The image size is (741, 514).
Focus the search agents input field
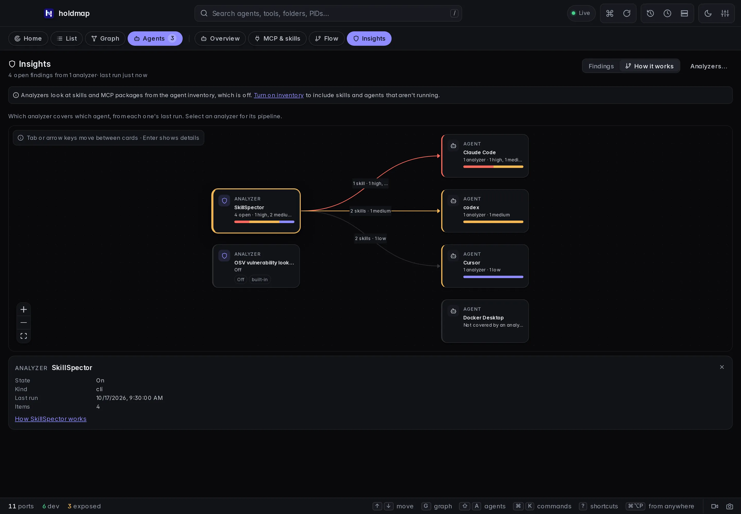click(328, 13)
